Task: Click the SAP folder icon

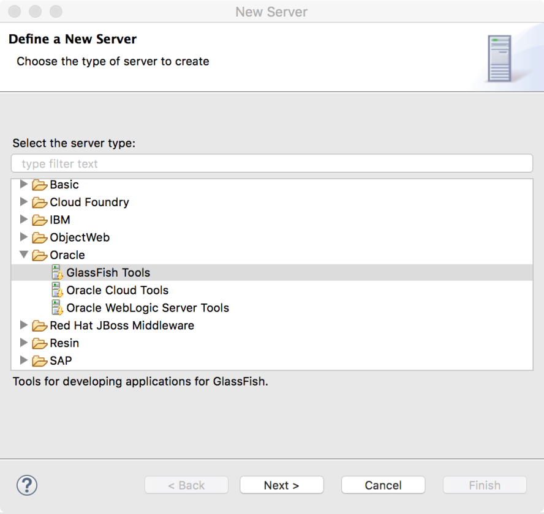Action: (40, 361)
